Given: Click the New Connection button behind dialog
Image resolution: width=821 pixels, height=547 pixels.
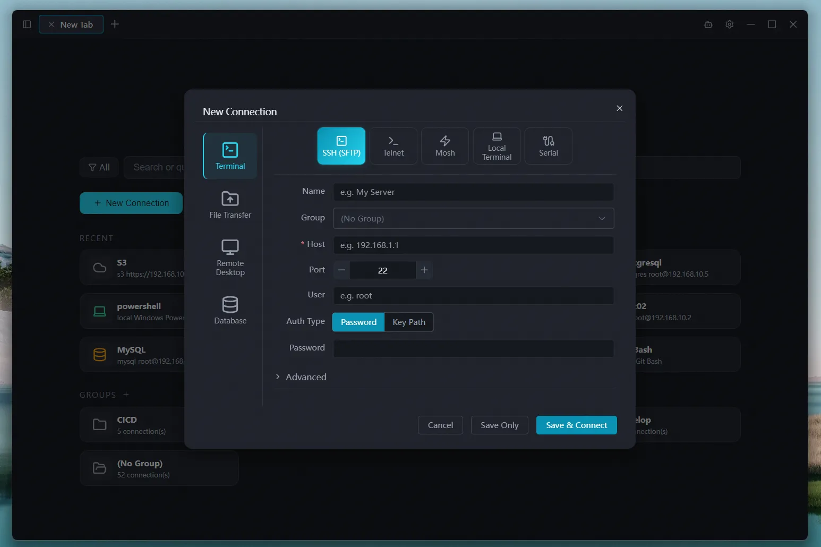Looking at the screenshot, I should [131, 203].
